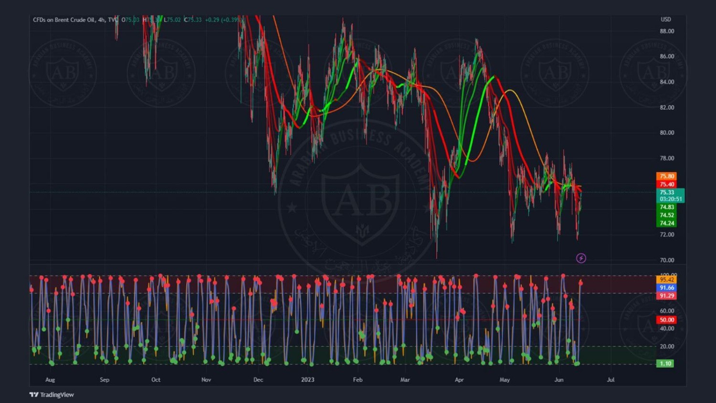The height and width of the screenshot is (403, 716).
Task: Click the 84.00 price axis label
Action: [x=667, y=82]
